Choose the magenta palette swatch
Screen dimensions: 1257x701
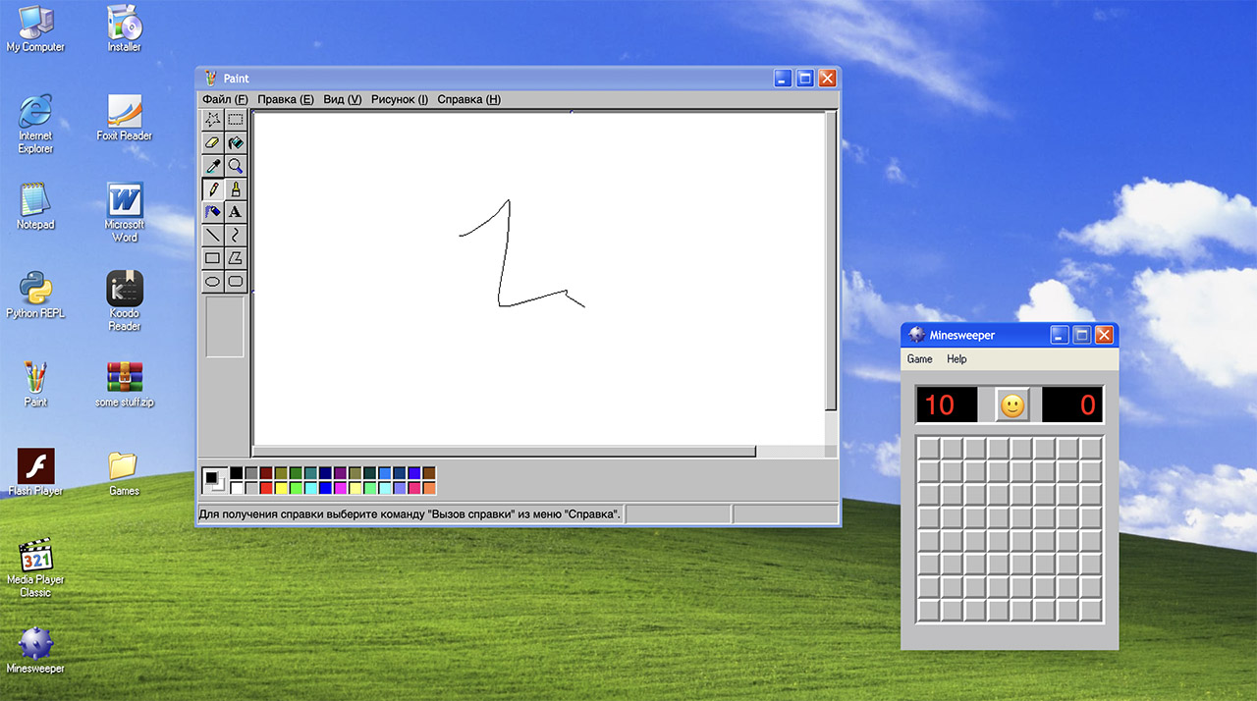point(340,488)
